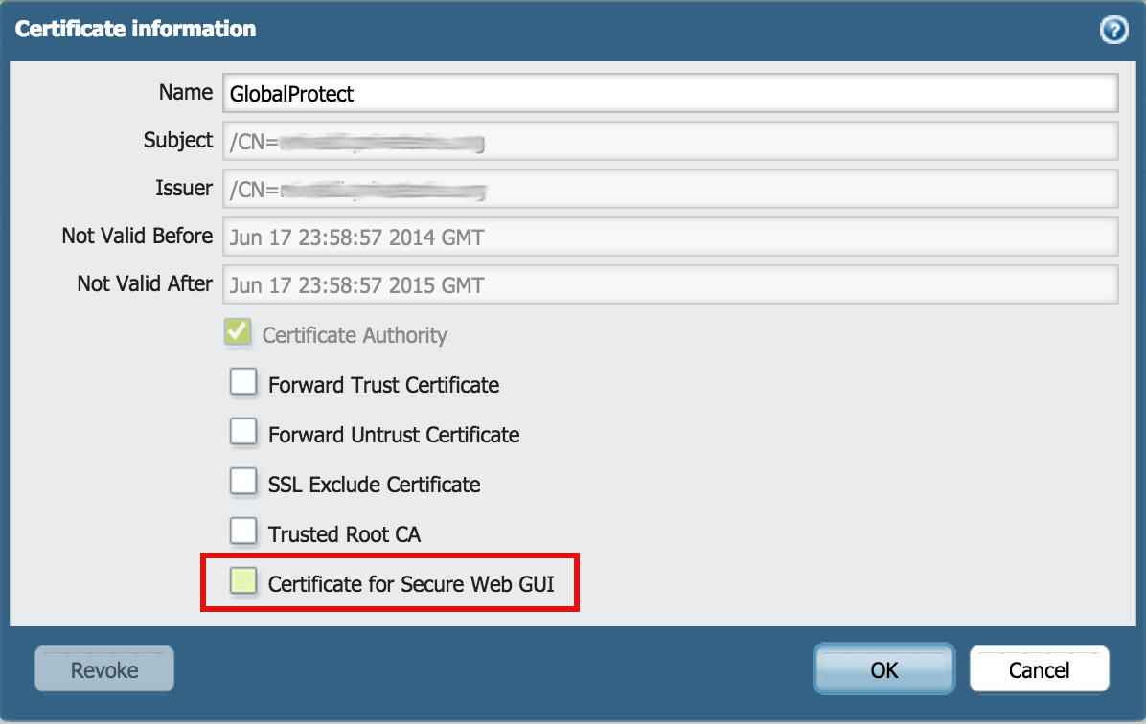This screenshot has width=1146, height=724.
Task: Click the Forward Trust Certificate label text
Action: tap(383, 385)
